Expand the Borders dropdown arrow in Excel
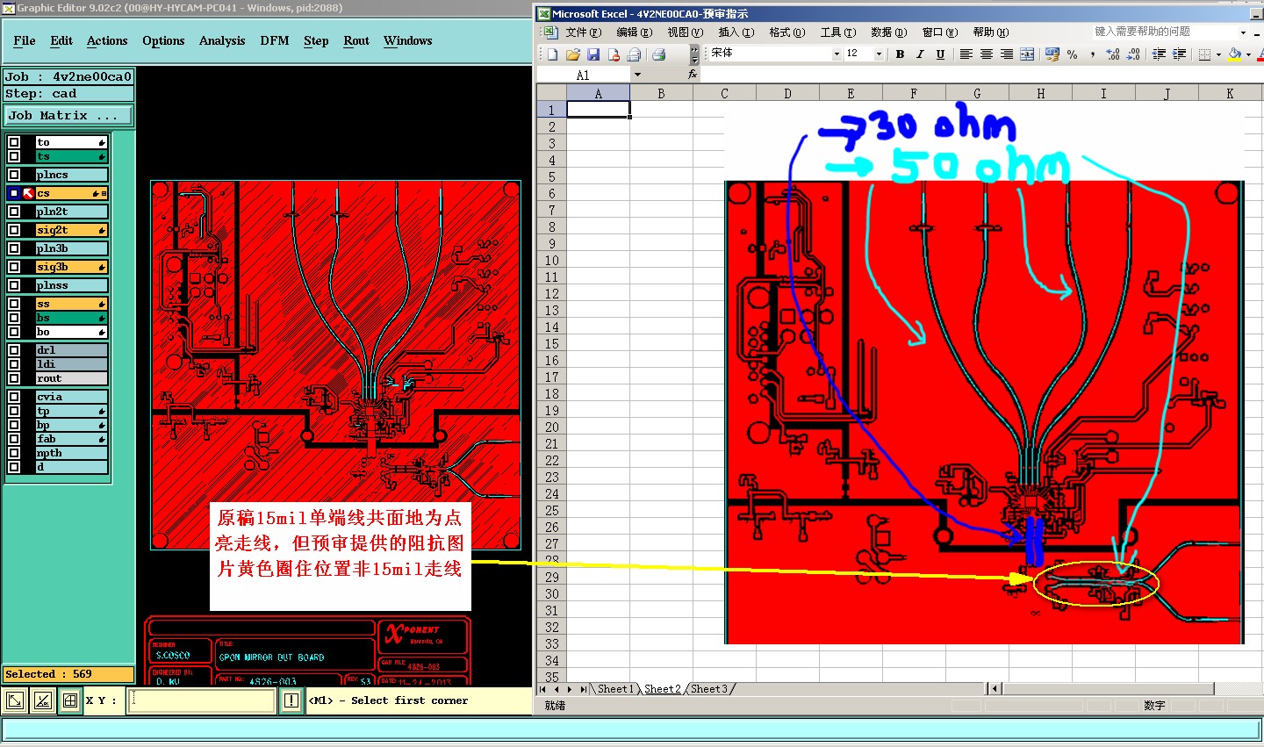 (1218, 54)
